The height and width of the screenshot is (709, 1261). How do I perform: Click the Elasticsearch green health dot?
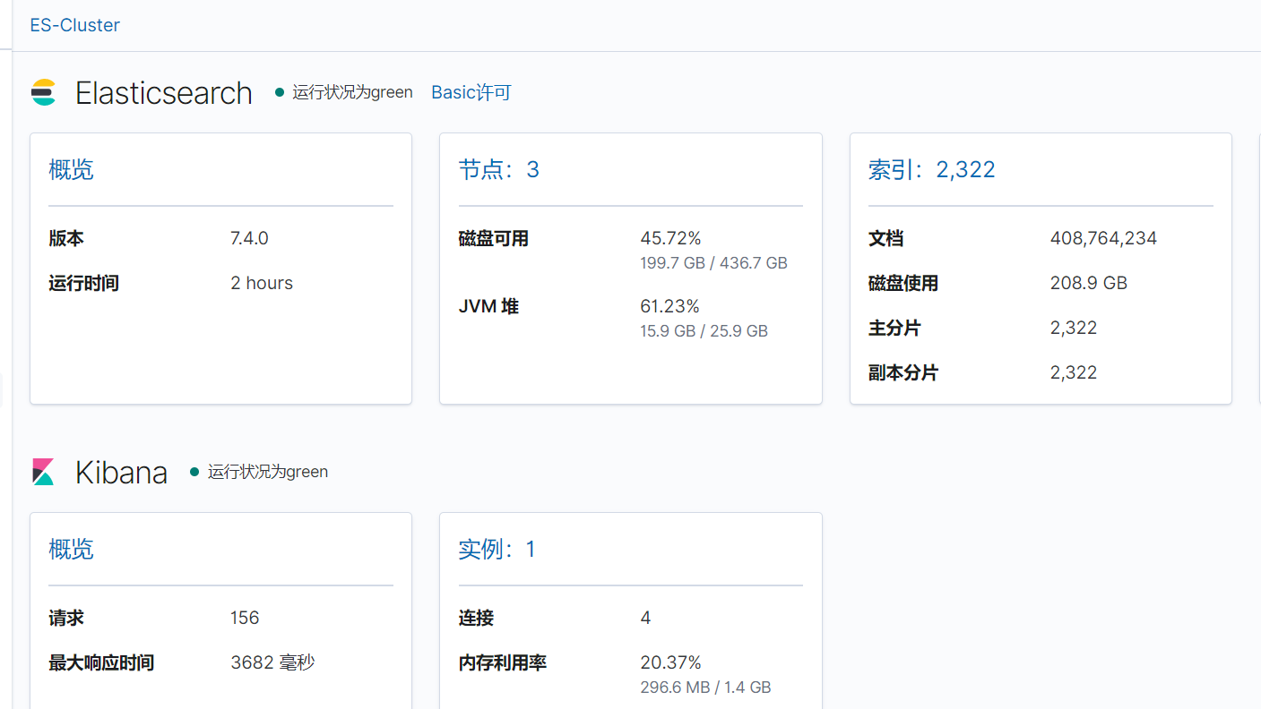click(279, 91)
